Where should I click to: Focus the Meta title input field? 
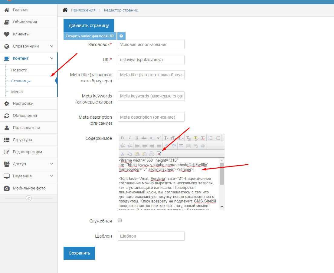[151, 75]
